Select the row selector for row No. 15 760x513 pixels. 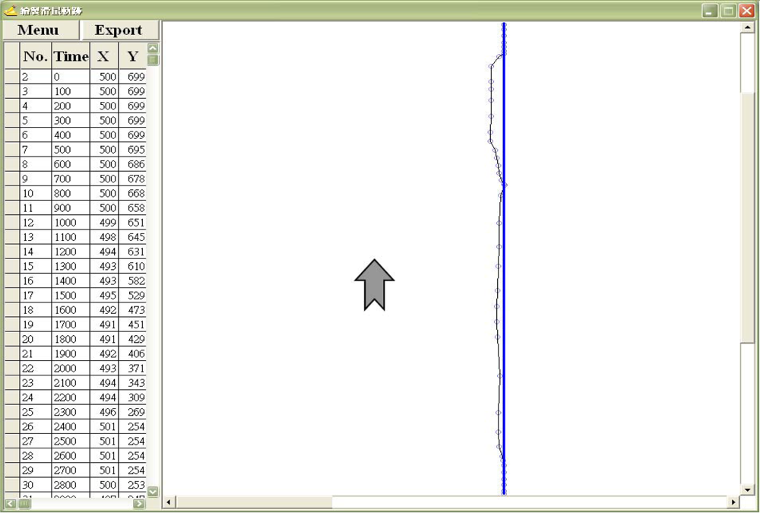(12, 266)
